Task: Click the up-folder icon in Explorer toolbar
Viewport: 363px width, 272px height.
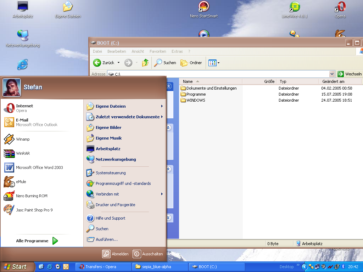Action: [145, 63]
